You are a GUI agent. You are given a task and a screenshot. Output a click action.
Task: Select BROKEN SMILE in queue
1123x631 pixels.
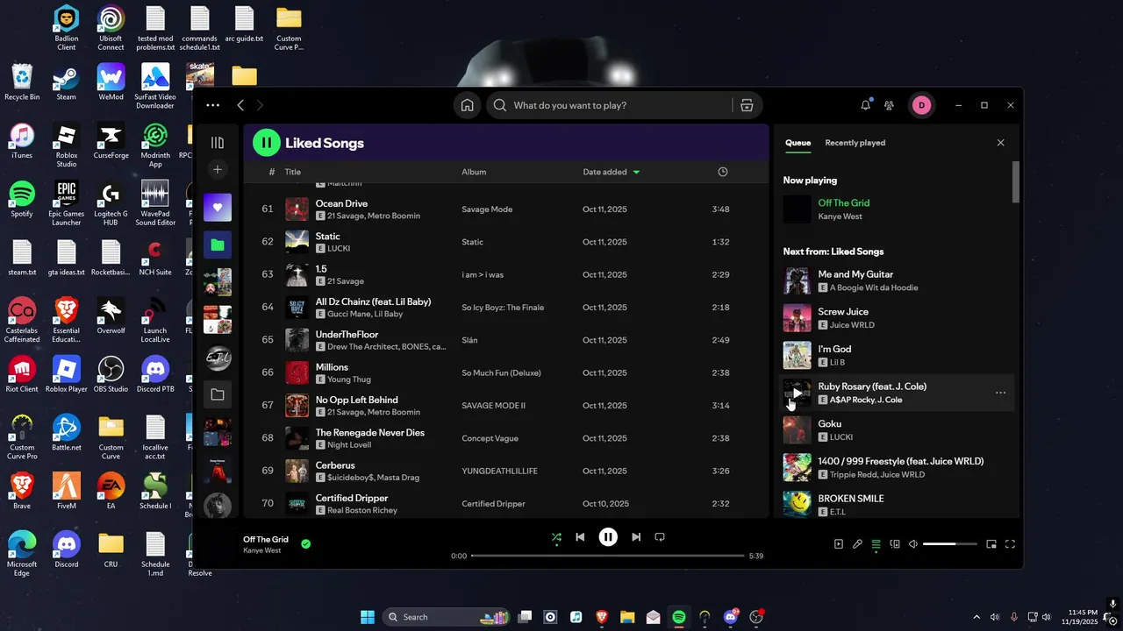point(895,505)
